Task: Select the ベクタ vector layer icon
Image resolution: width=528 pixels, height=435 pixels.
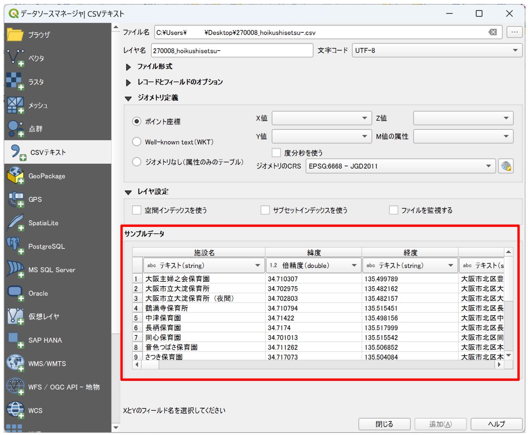Action: [x=15, y=58]
